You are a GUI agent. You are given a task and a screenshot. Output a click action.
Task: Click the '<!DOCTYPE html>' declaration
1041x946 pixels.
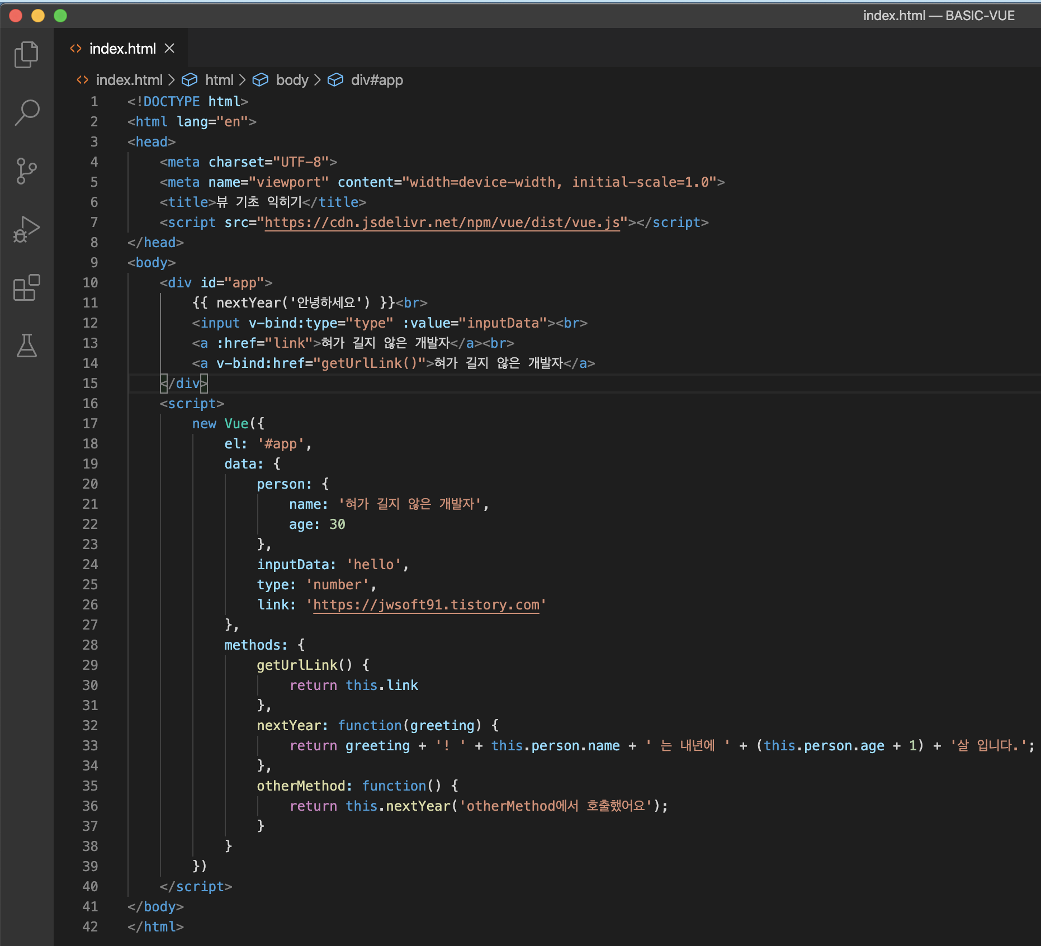click(188, 102)
